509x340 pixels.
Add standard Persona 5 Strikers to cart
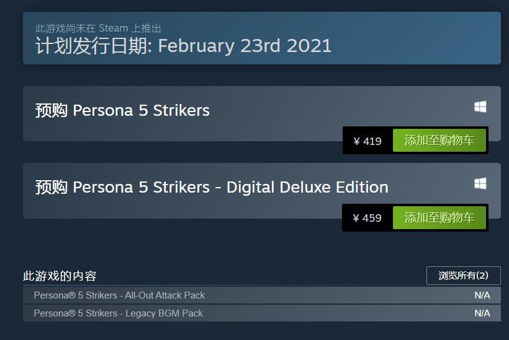(439, 141)
